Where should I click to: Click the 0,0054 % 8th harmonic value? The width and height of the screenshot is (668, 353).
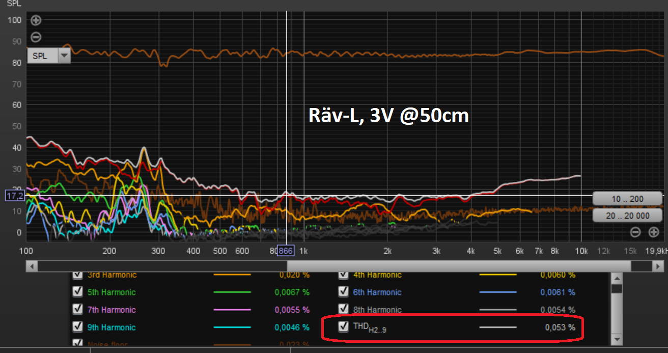tap(558, 310)
